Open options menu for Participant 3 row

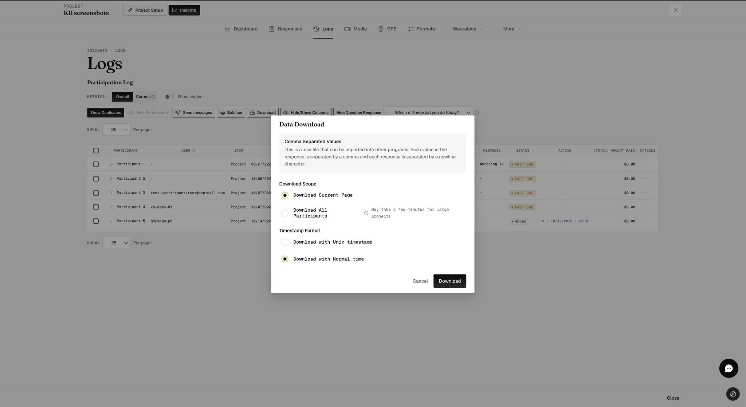tap(645, 193)
